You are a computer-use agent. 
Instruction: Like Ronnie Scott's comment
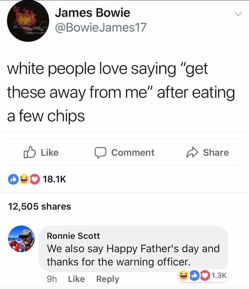[x=76, y=279]
